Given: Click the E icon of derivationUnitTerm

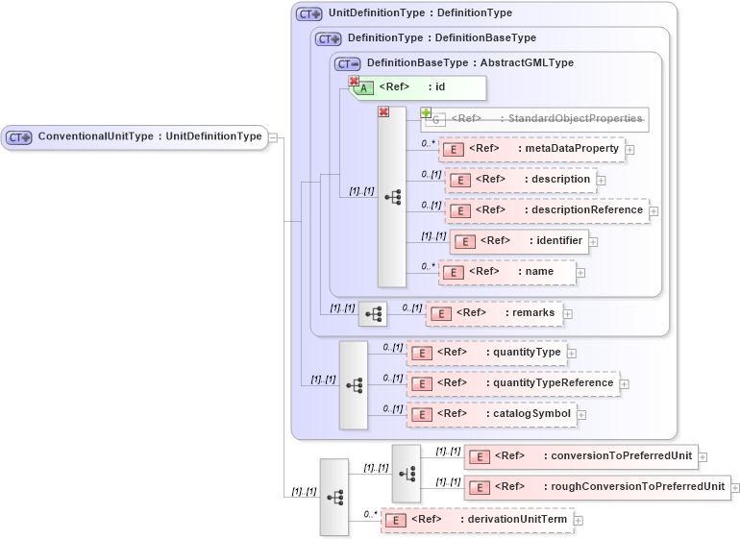Looking at the screenshot, I should [396, 520].
